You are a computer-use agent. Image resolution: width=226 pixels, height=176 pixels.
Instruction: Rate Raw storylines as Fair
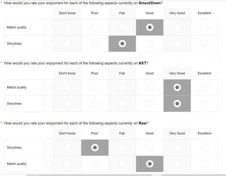122,147
